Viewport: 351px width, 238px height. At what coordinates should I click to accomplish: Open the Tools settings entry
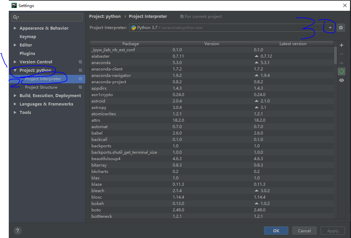coord(25,112)
